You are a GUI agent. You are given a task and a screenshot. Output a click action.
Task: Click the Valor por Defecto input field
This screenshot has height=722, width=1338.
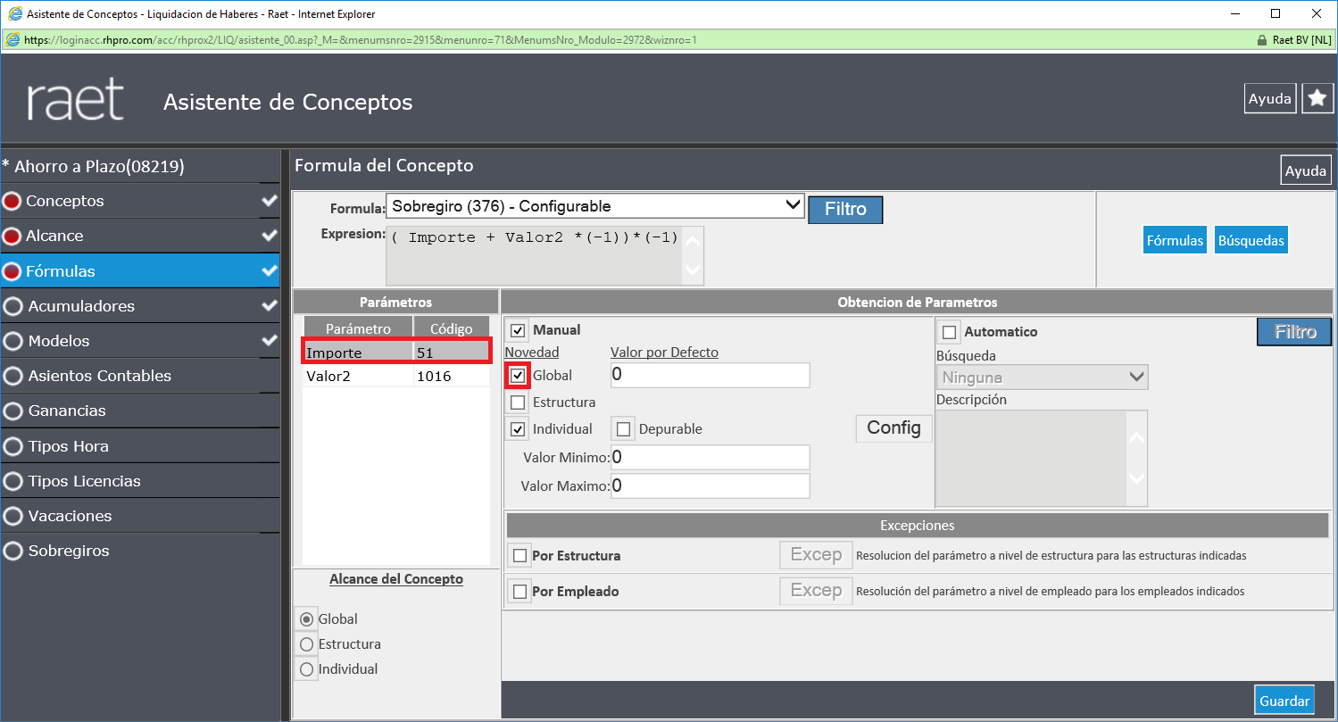pyautogui.click(x=710, y=375)
